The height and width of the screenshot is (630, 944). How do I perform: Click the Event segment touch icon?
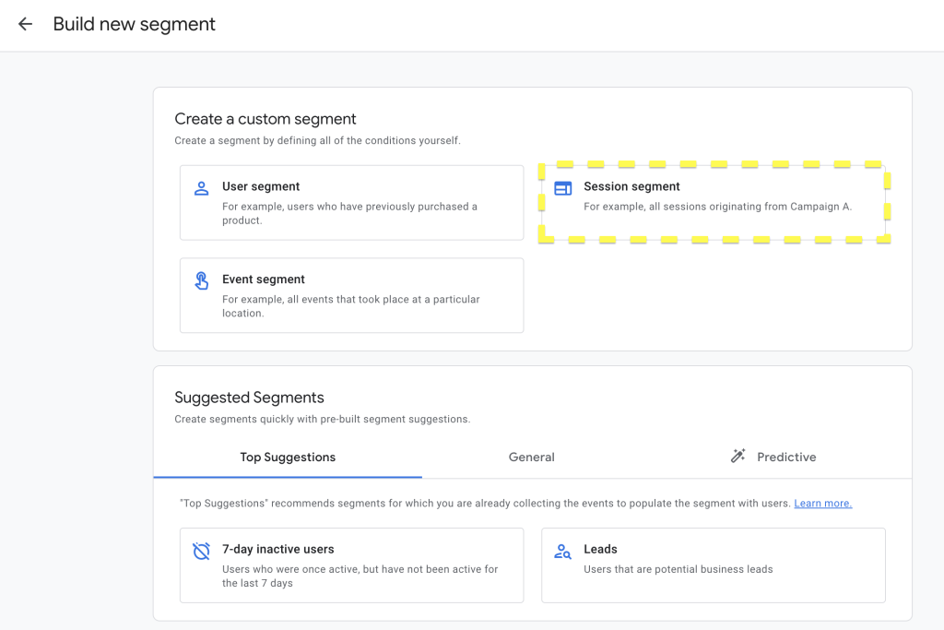tap(201, 280)
